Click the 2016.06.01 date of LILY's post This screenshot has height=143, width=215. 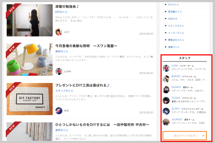point(146,34)
